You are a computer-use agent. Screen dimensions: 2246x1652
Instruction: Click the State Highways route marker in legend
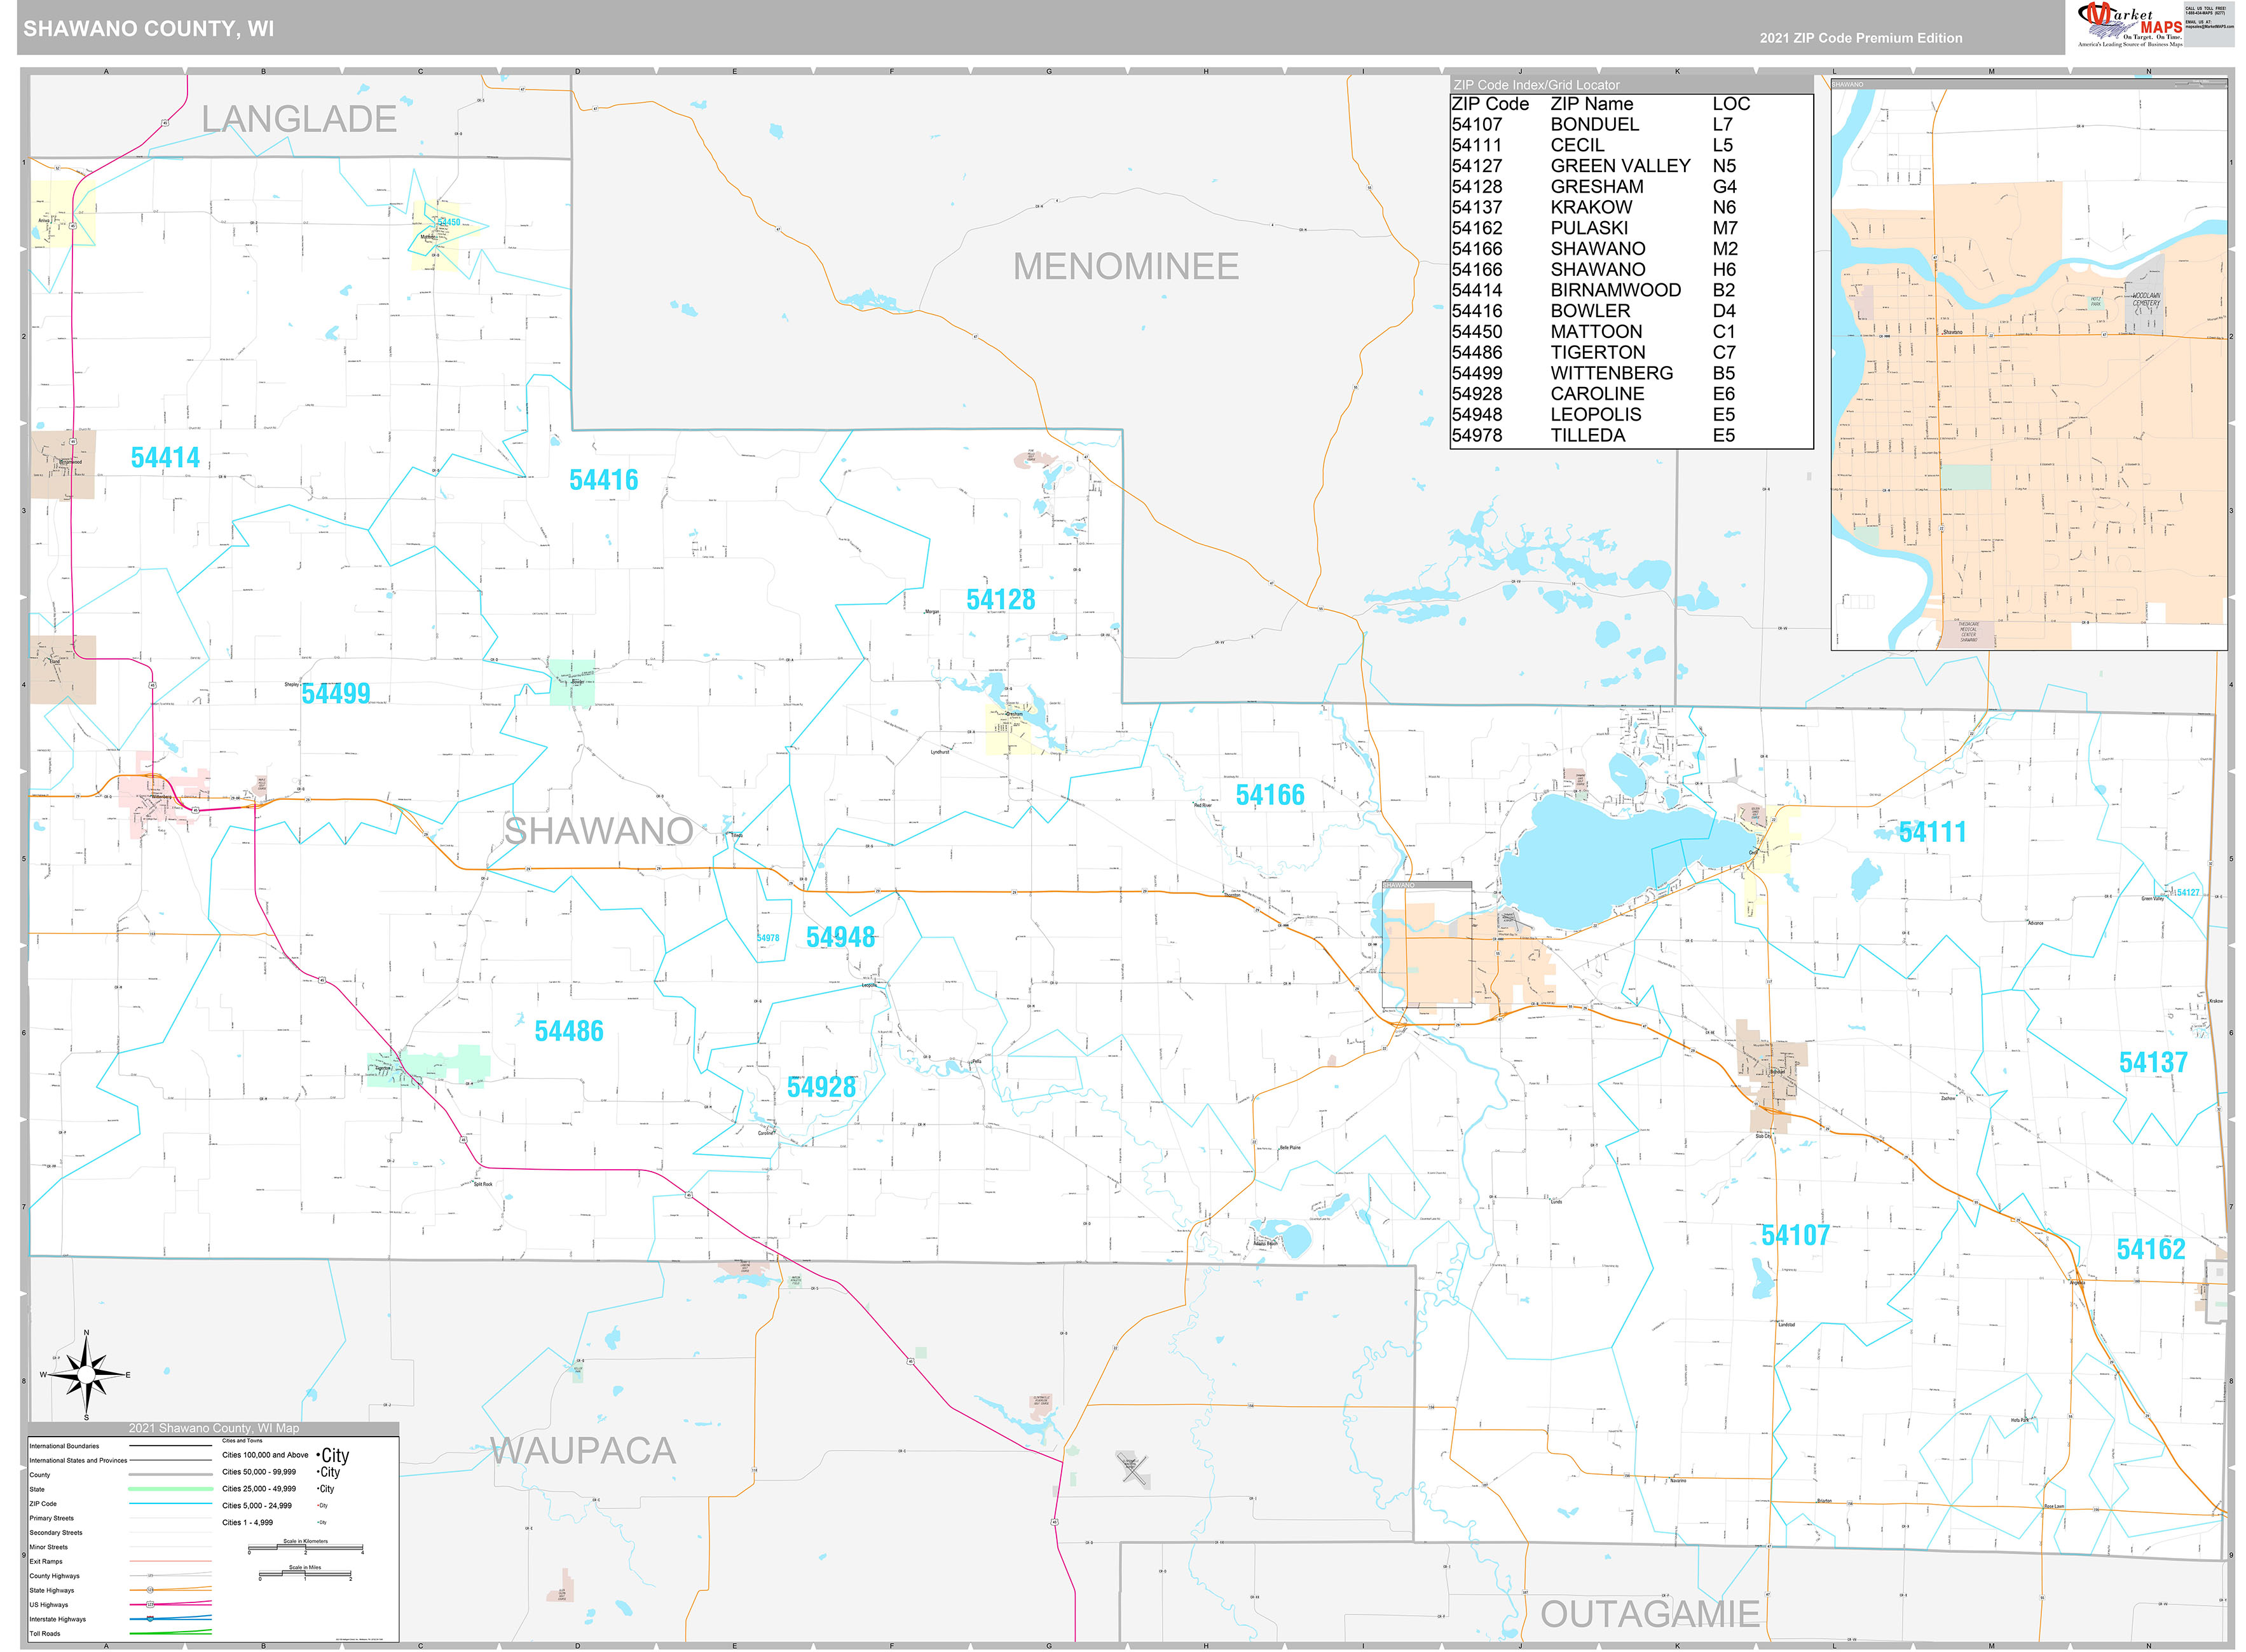pyautogui.click(x=150, y=1590)
